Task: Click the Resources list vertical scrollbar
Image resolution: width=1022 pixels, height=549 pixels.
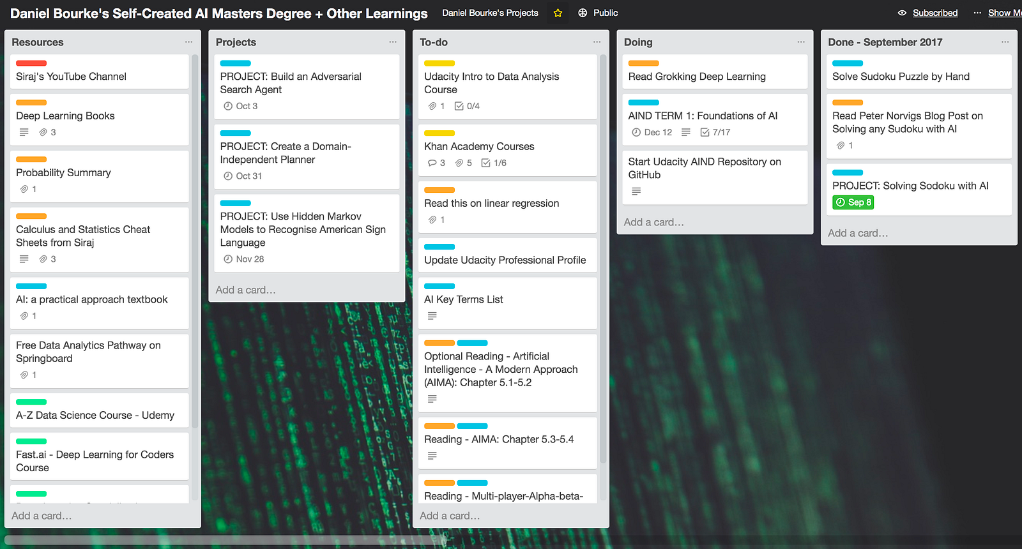Action: coord(195,241)
